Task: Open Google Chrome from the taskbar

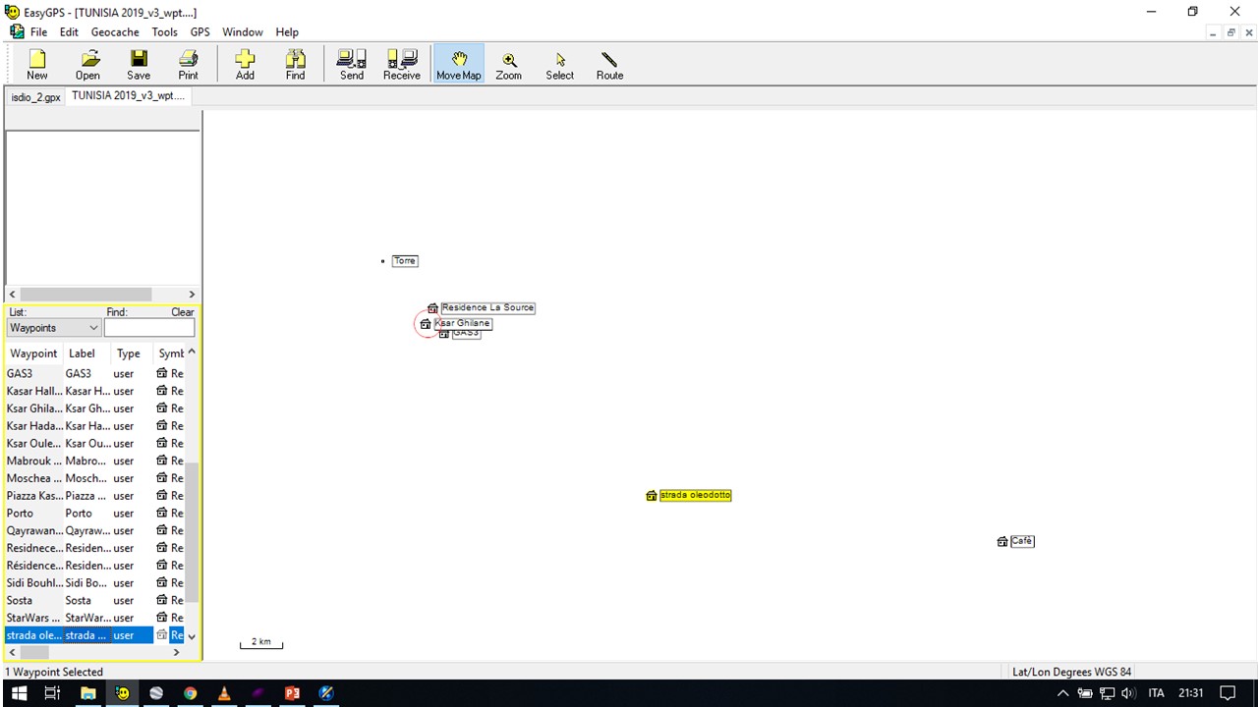Action: click(190, 694)
